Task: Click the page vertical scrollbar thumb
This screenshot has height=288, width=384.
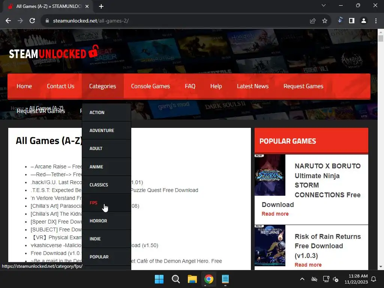Action: tap(381, 39)
